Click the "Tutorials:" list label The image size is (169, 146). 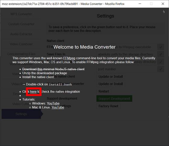29,100
